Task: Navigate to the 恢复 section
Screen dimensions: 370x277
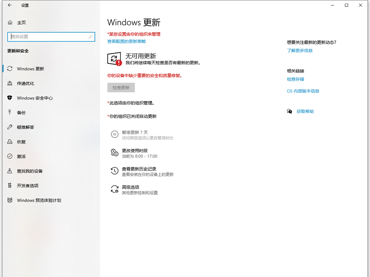Action: pos(21,142)
